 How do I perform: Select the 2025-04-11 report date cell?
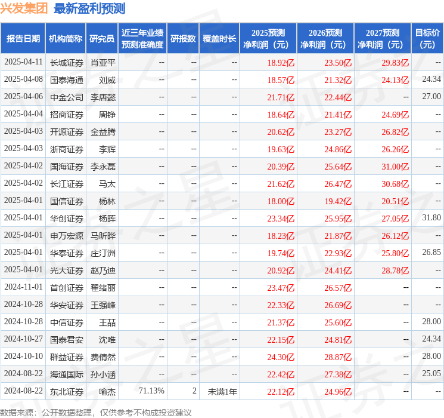23,62
